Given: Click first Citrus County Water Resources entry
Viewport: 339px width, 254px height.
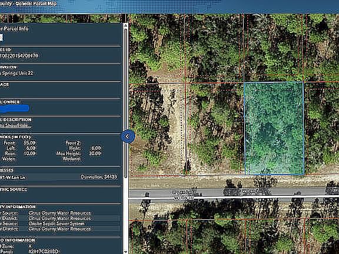Looking at the screenshot, I should (59, 213).
